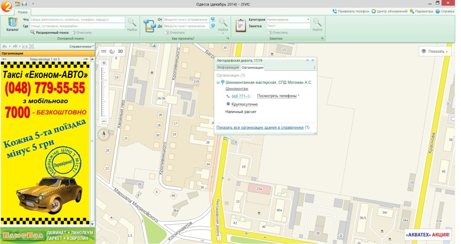Click Показать все организации здания в справочнике
Screen dimensions: 461x244
click(260, 128)
